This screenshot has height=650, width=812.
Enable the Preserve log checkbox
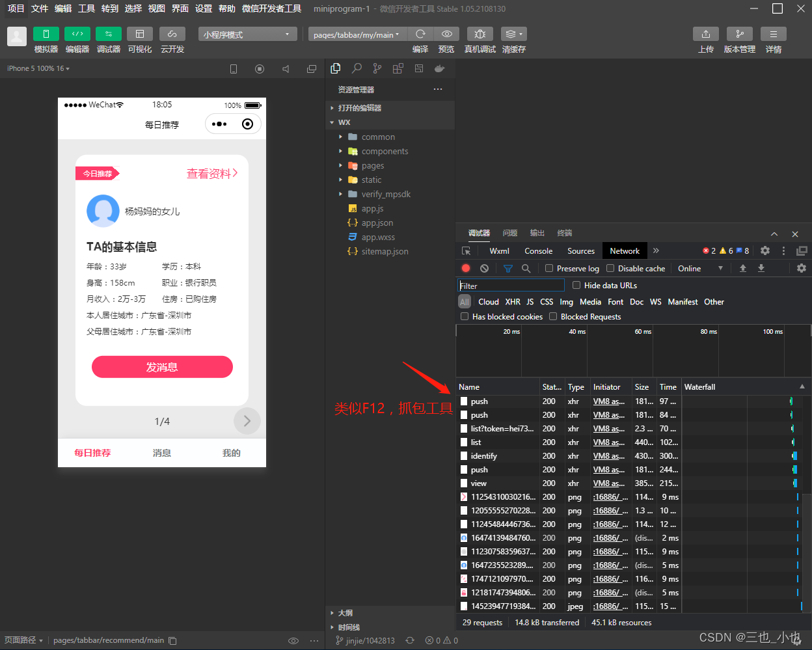tap(549, 268)
